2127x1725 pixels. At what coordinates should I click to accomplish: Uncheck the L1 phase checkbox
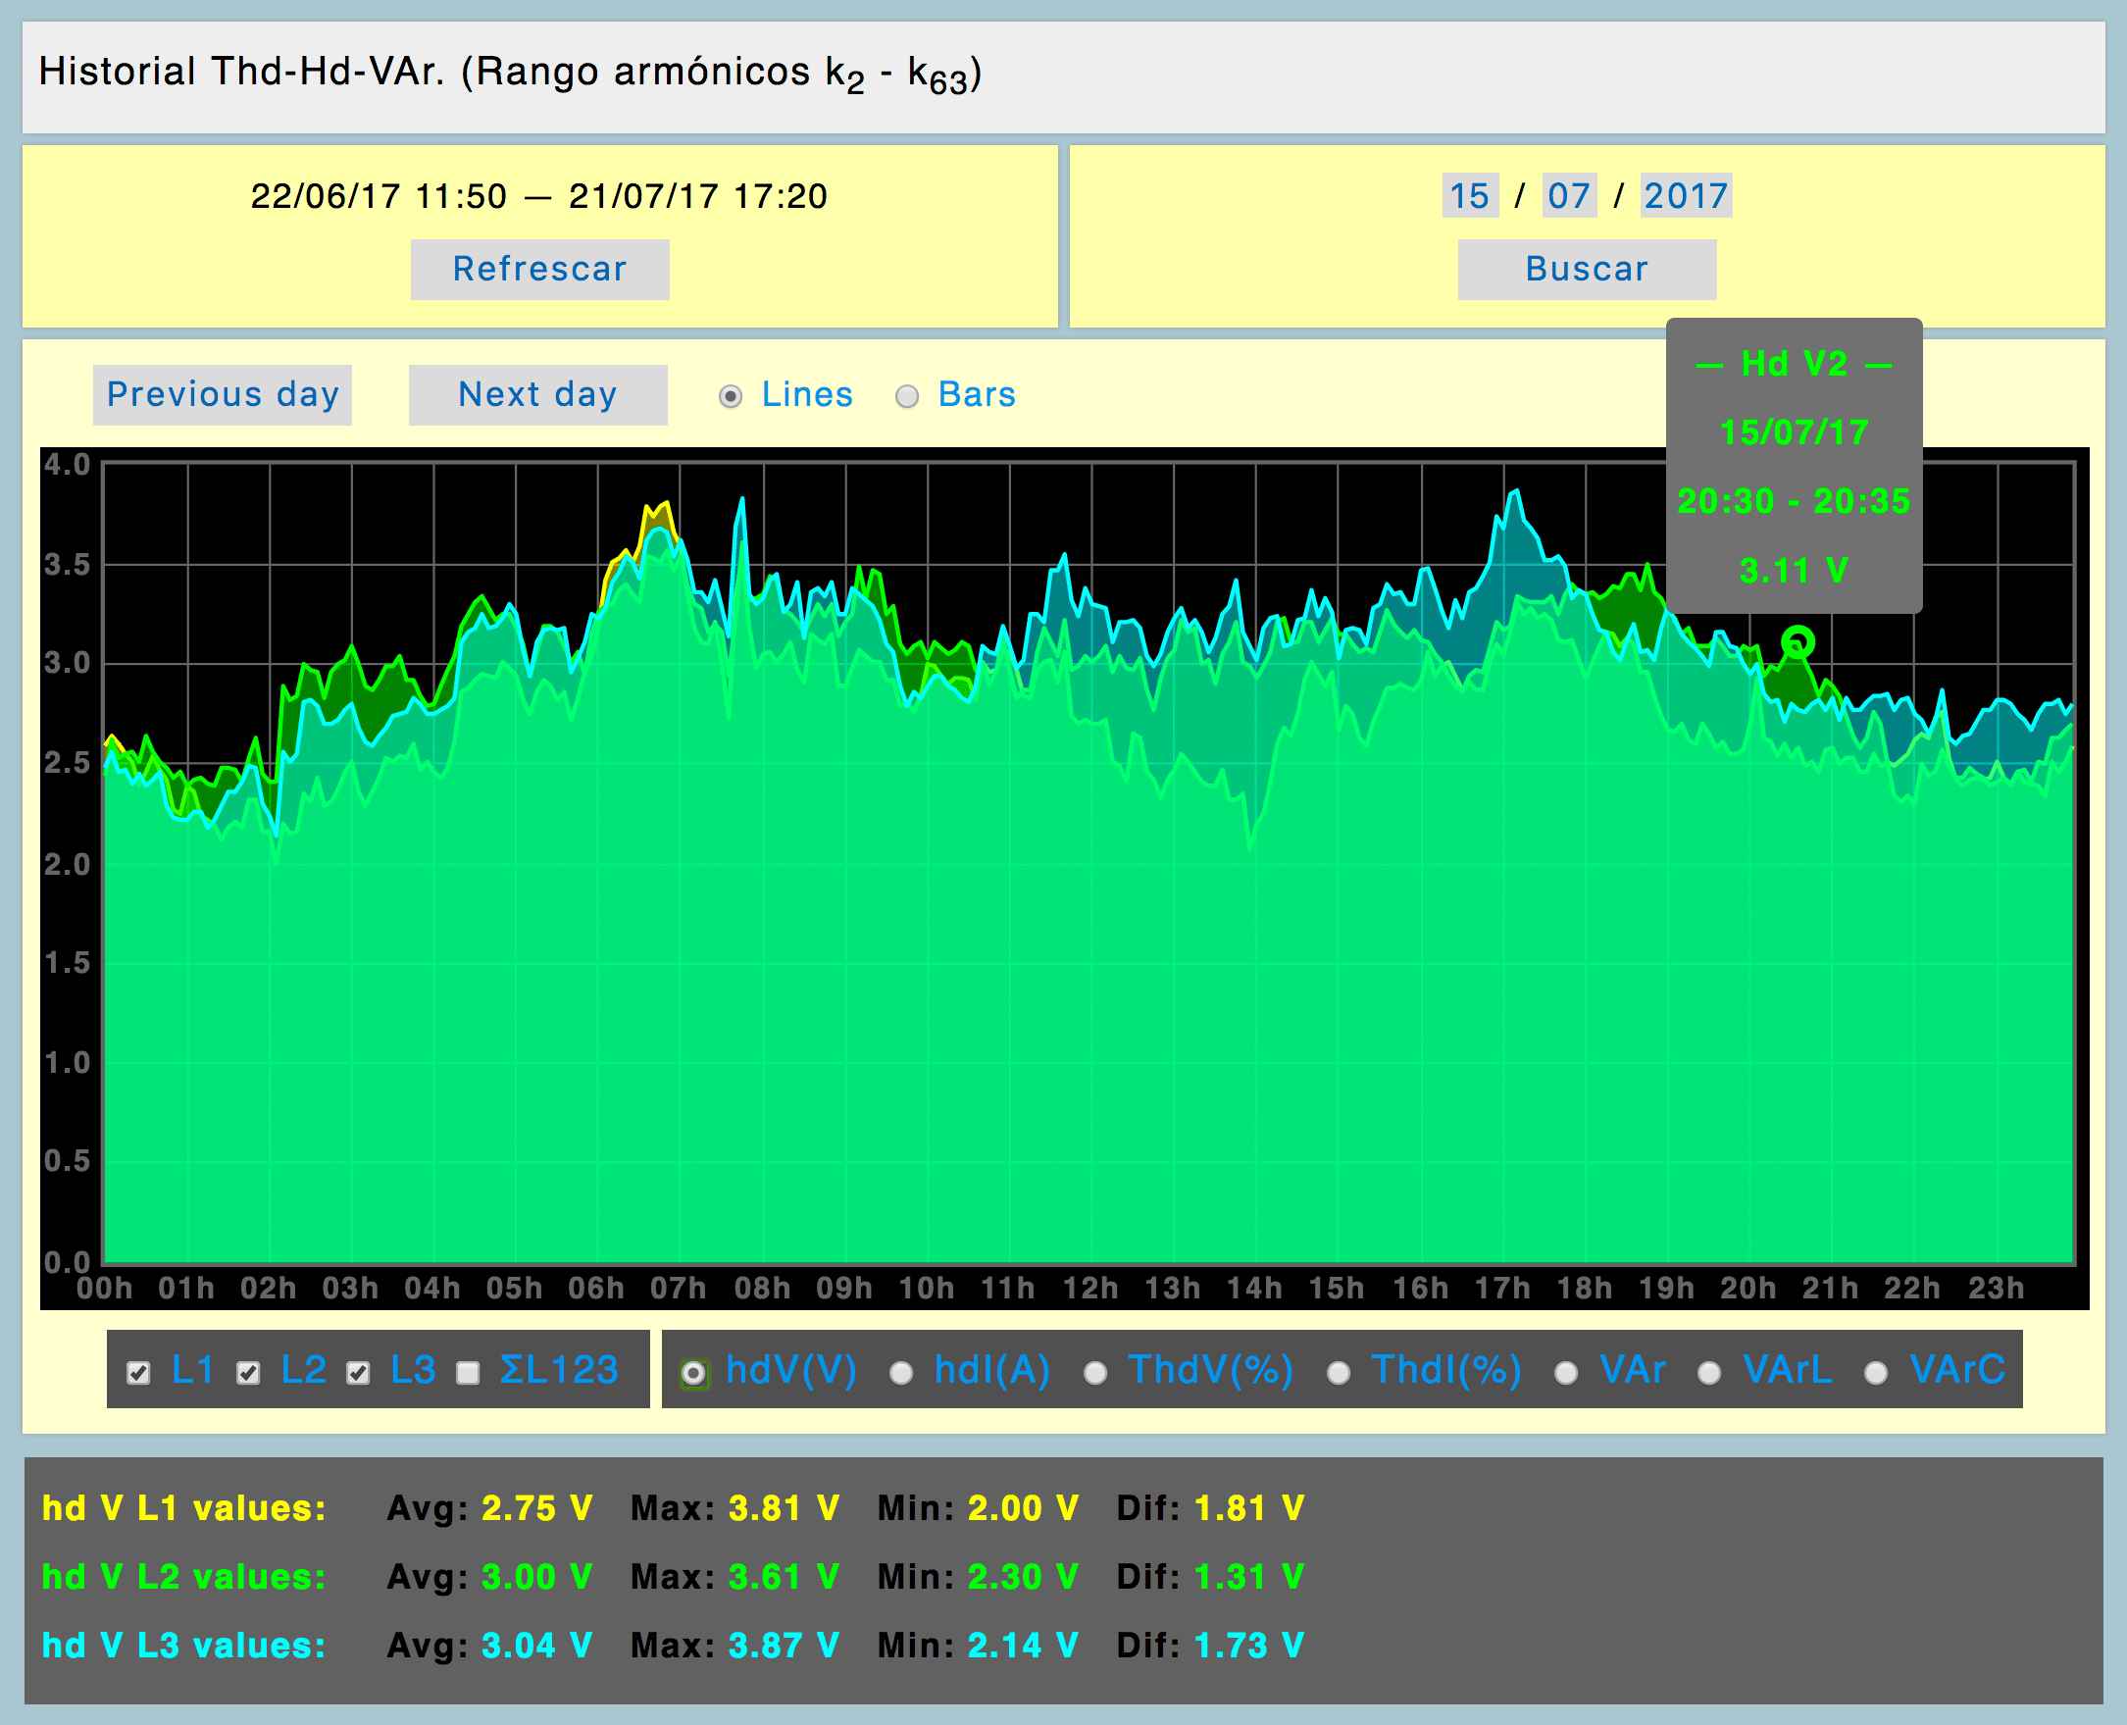click(139, 1373)
